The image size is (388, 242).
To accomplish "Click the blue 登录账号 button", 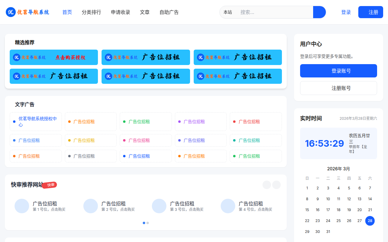I will (x=338, y=70).
